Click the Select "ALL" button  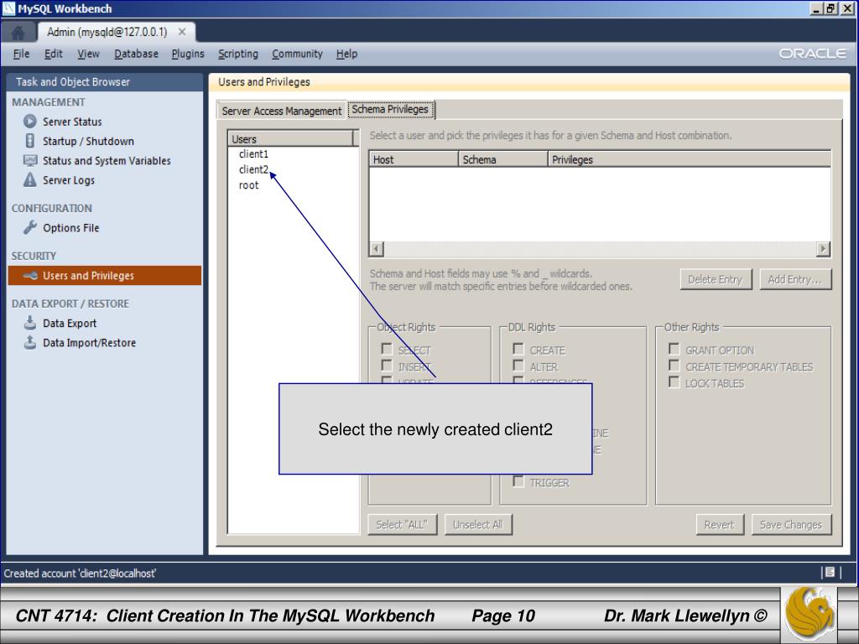[402, 525]
